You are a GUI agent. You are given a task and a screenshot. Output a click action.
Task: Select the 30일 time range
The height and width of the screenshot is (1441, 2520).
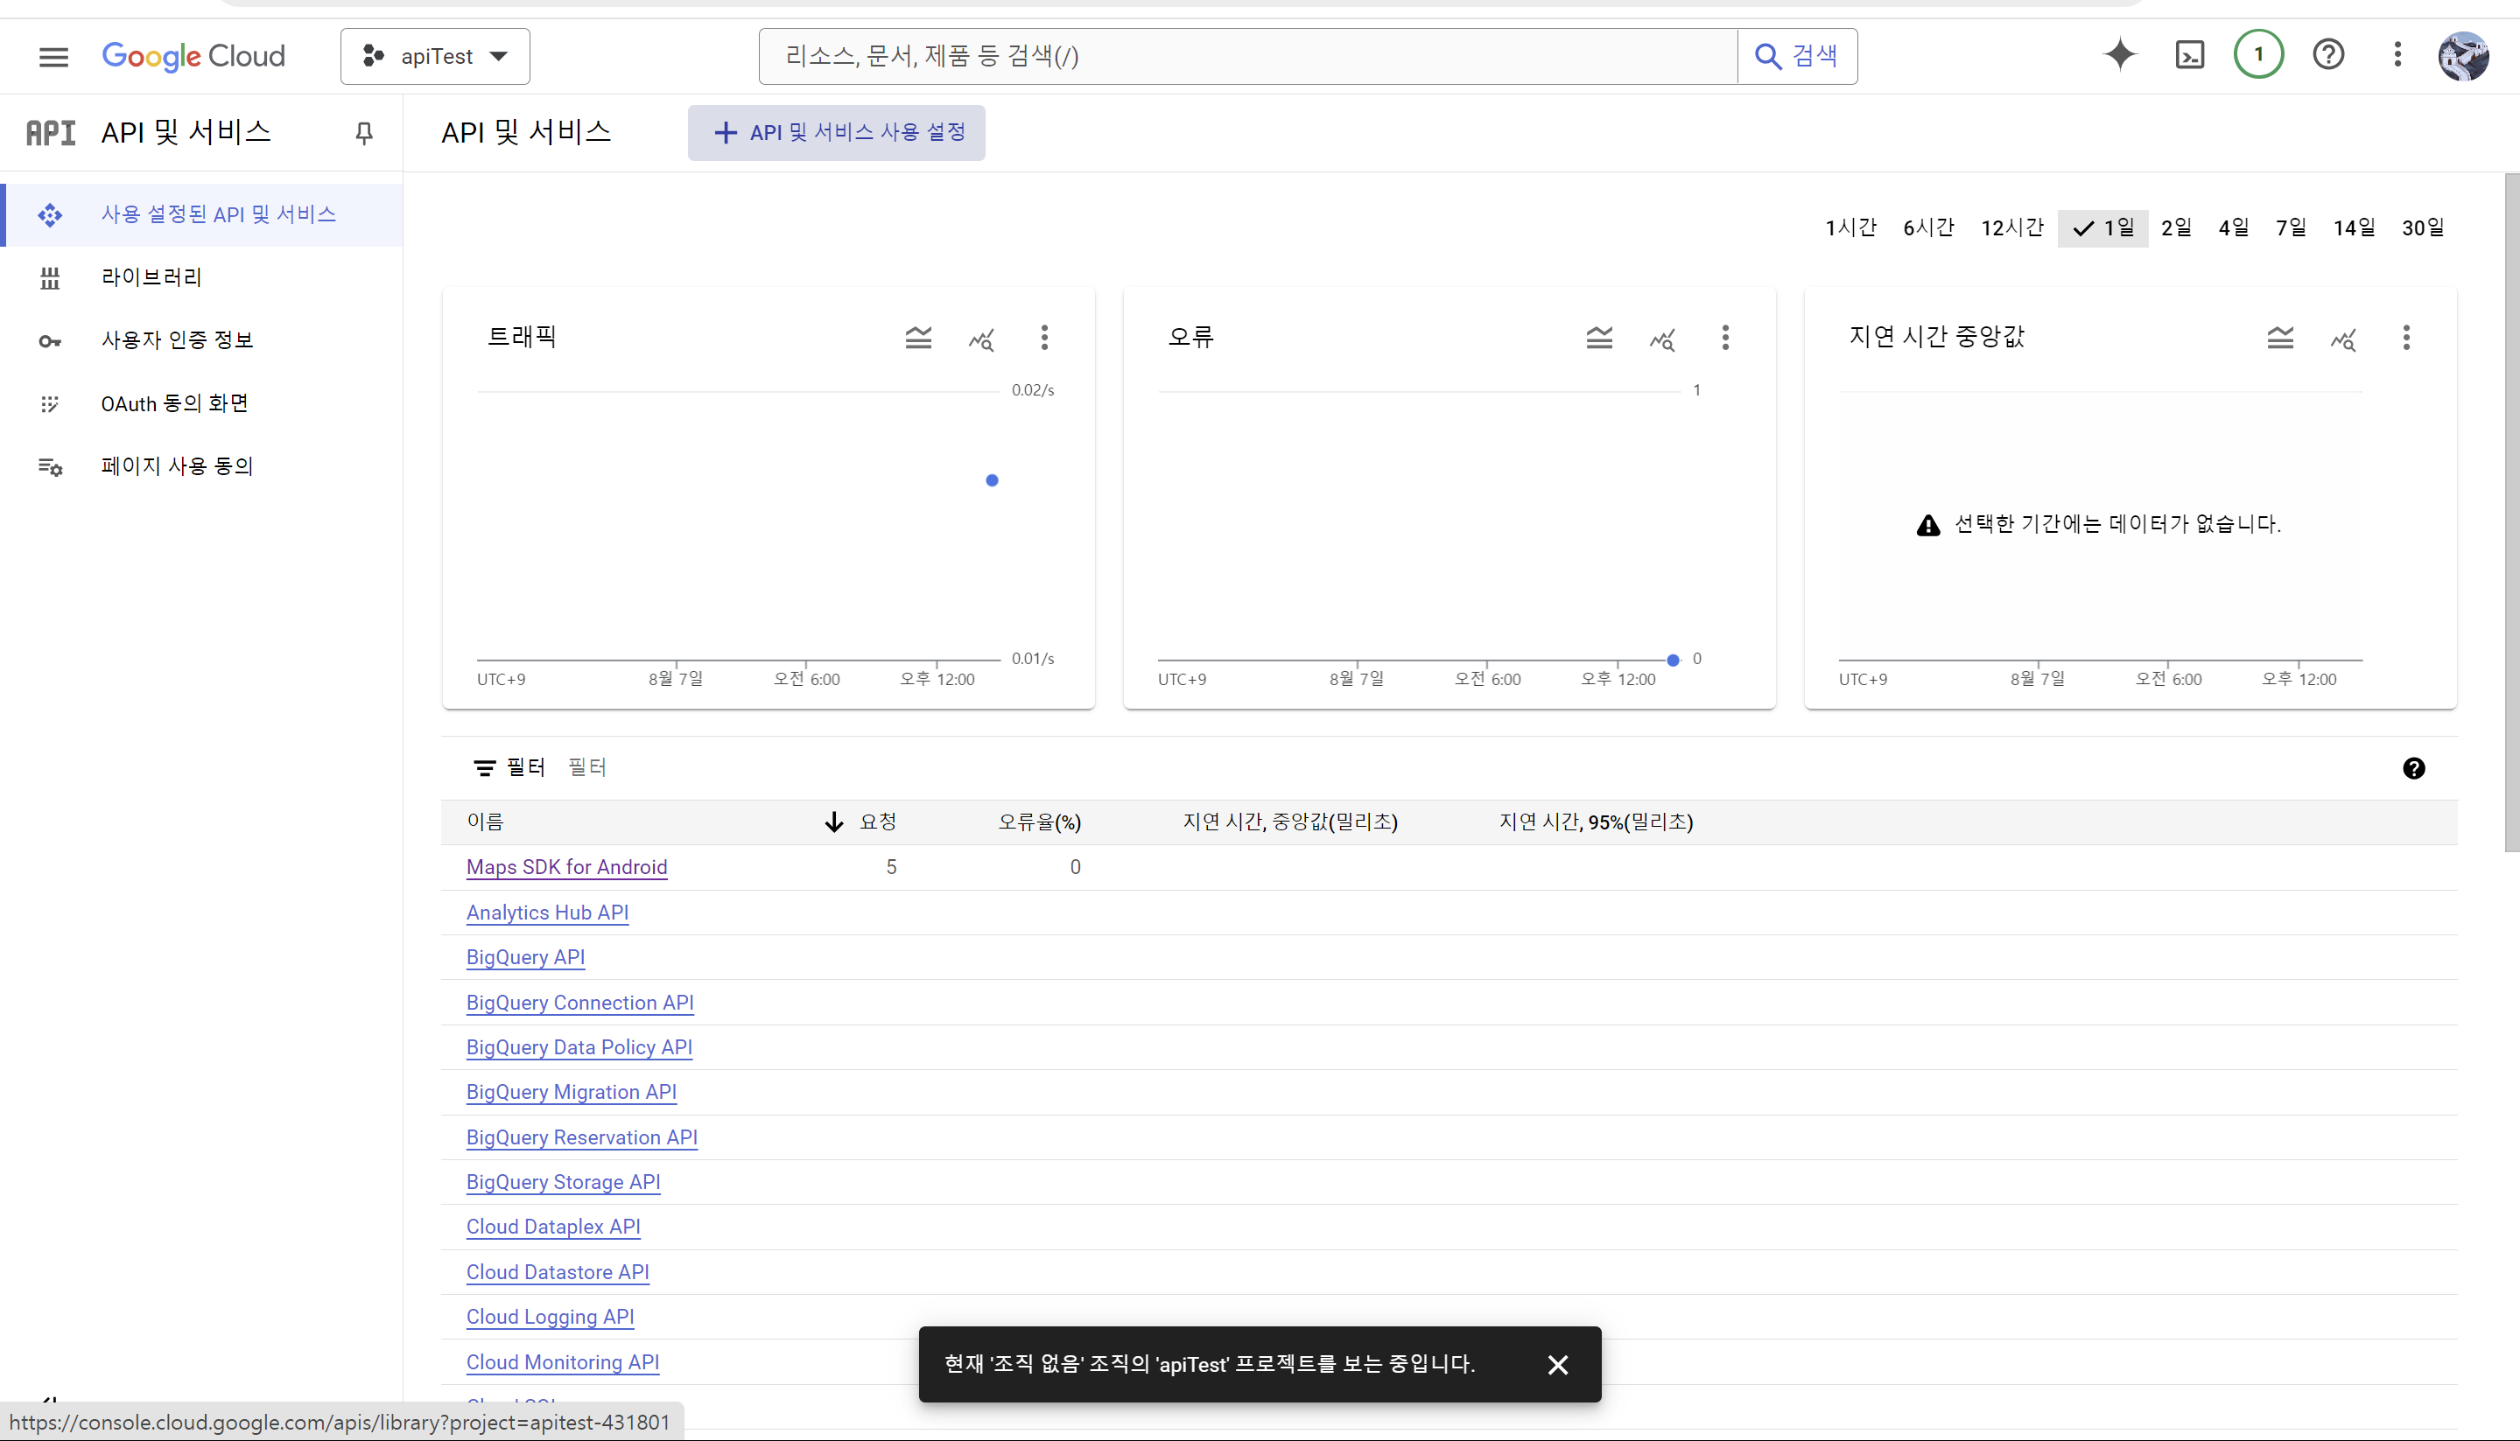2423,228
